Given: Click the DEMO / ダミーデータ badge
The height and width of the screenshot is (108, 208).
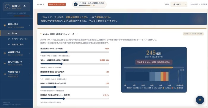Looking at the screenshot, I should pyautogui.click(x=57, y=4).
